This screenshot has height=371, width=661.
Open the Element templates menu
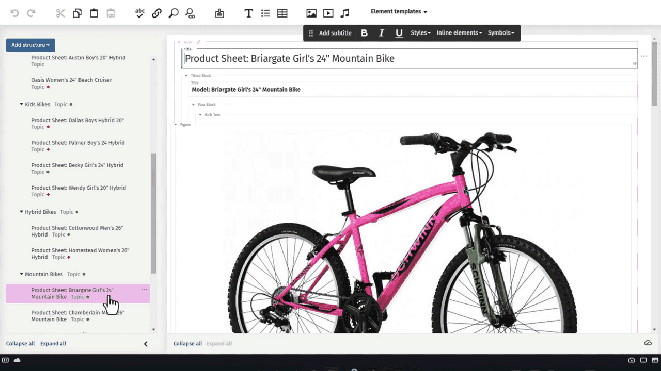tap(398, 11)
